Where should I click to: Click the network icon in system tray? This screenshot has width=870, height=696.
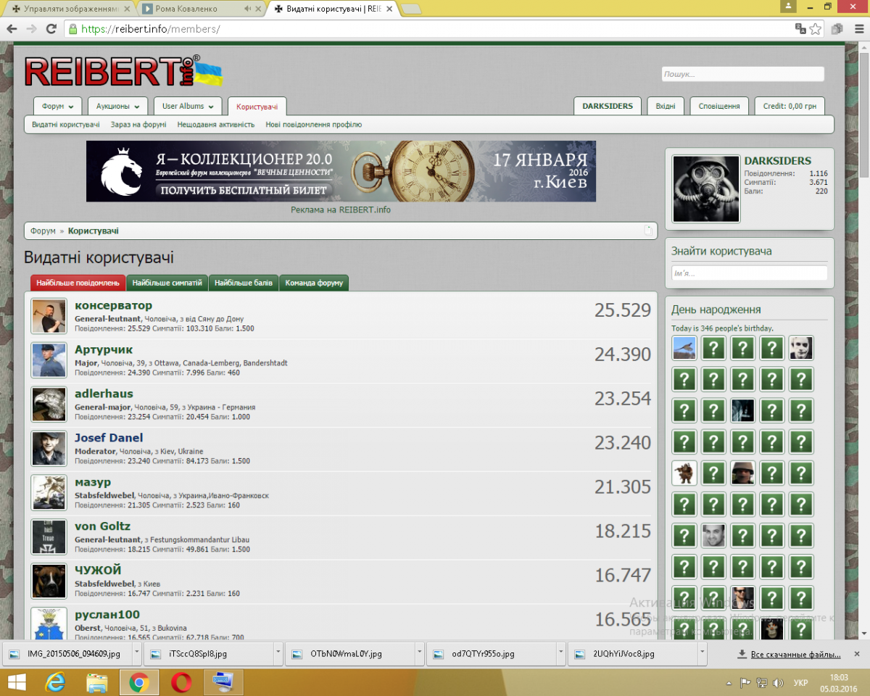coord(761,683)
